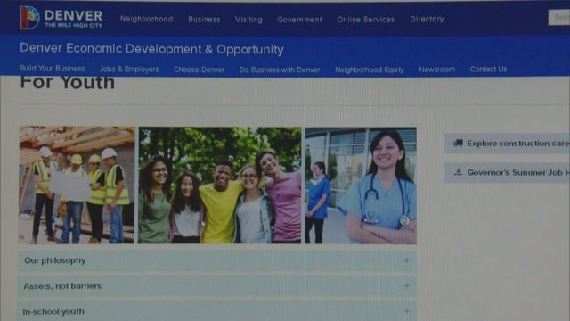570x321 pixels.
Task: Open the Directory menu
Action: pos(427,19)
